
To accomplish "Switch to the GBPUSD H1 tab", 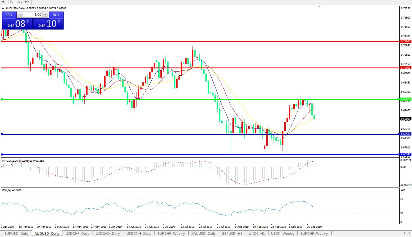I will click(232, 233).
